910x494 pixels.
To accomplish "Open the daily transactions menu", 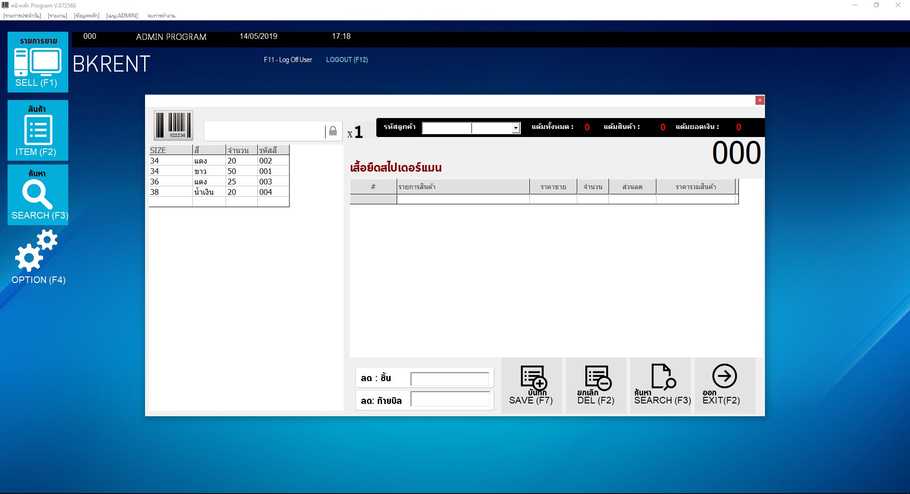I will (x=22, y=16).
